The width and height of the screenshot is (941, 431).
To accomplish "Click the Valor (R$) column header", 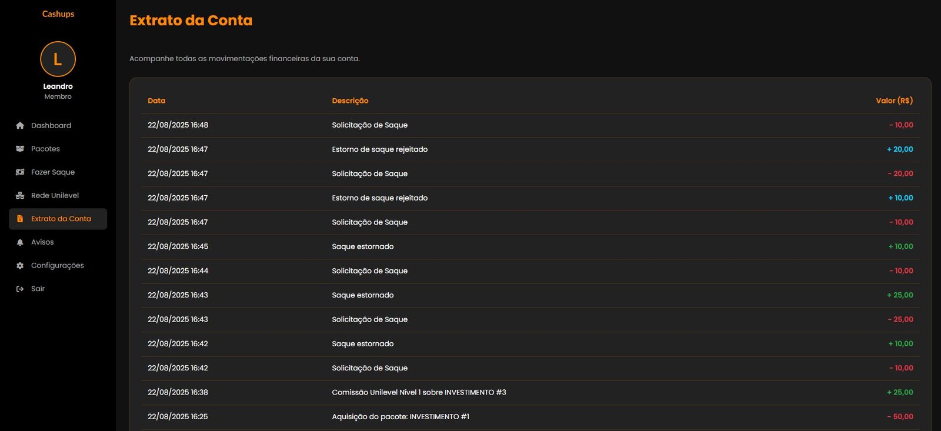I will click(x=894, y=101).
